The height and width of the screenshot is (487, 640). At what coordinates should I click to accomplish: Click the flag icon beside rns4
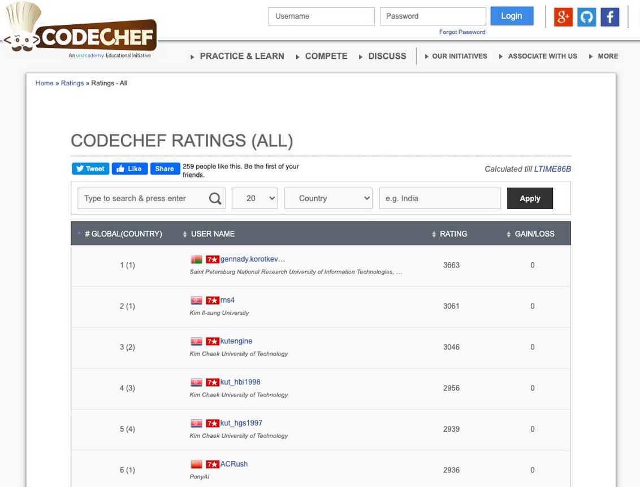click(196, 301)
